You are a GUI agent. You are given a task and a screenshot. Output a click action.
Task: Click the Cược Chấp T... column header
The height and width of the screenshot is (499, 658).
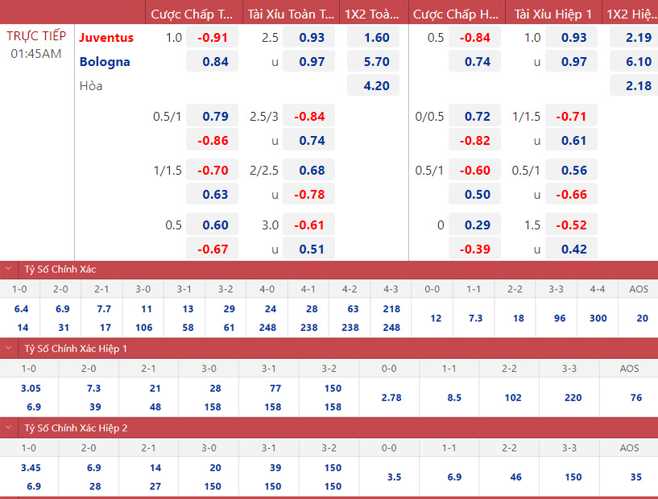pyautogui.click(x=192, y=14)
